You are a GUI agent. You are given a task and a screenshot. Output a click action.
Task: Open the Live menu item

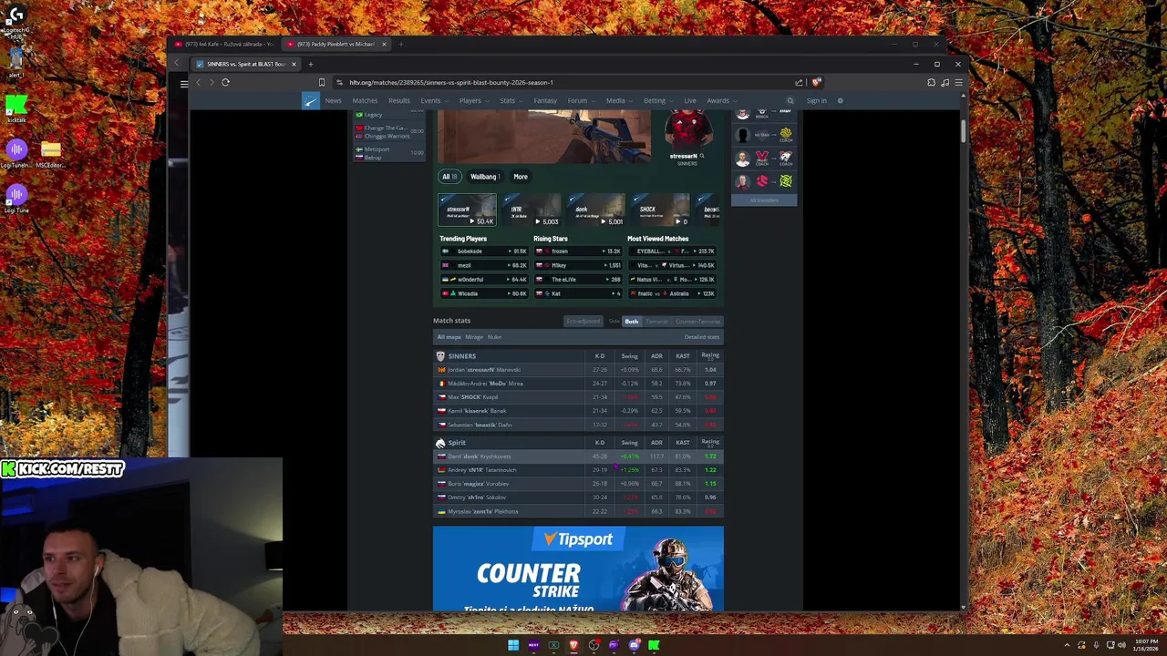(x=690, y=101)
